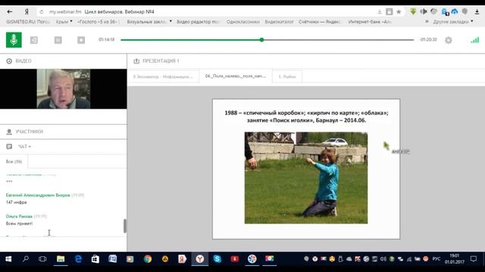Open the GISMETEO.RU bookmark
The height and width of the screenshot is (272, 485).
28,22
